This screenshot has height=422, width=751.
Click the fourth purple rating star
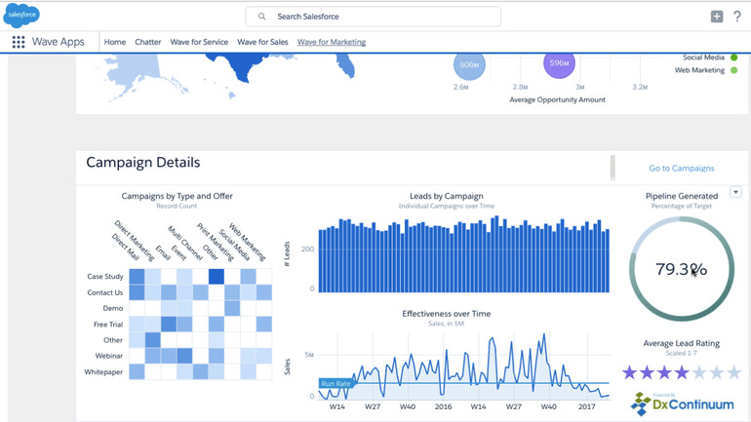(682, 372)
